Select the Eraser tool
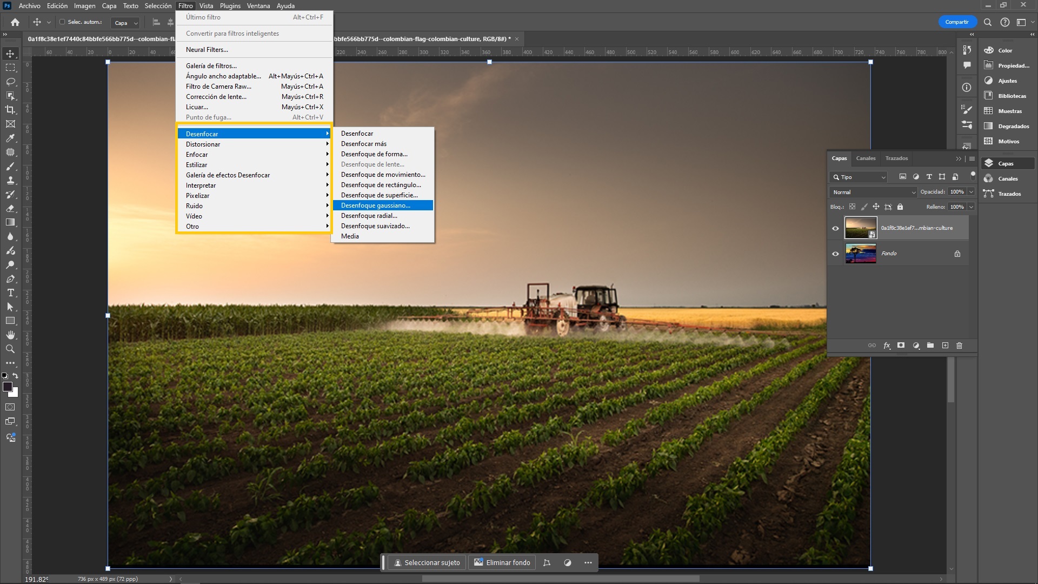 tap(10, 208)
